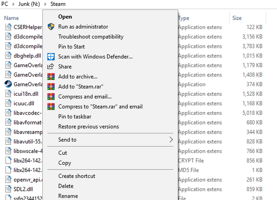
Task: Select the libavformat file icon
Action: click(8, 122)
